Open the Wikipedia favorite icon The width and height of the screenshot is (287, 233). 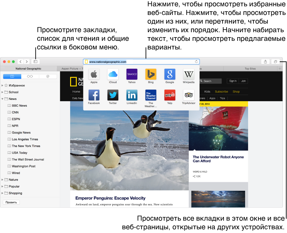pos(189,74)
